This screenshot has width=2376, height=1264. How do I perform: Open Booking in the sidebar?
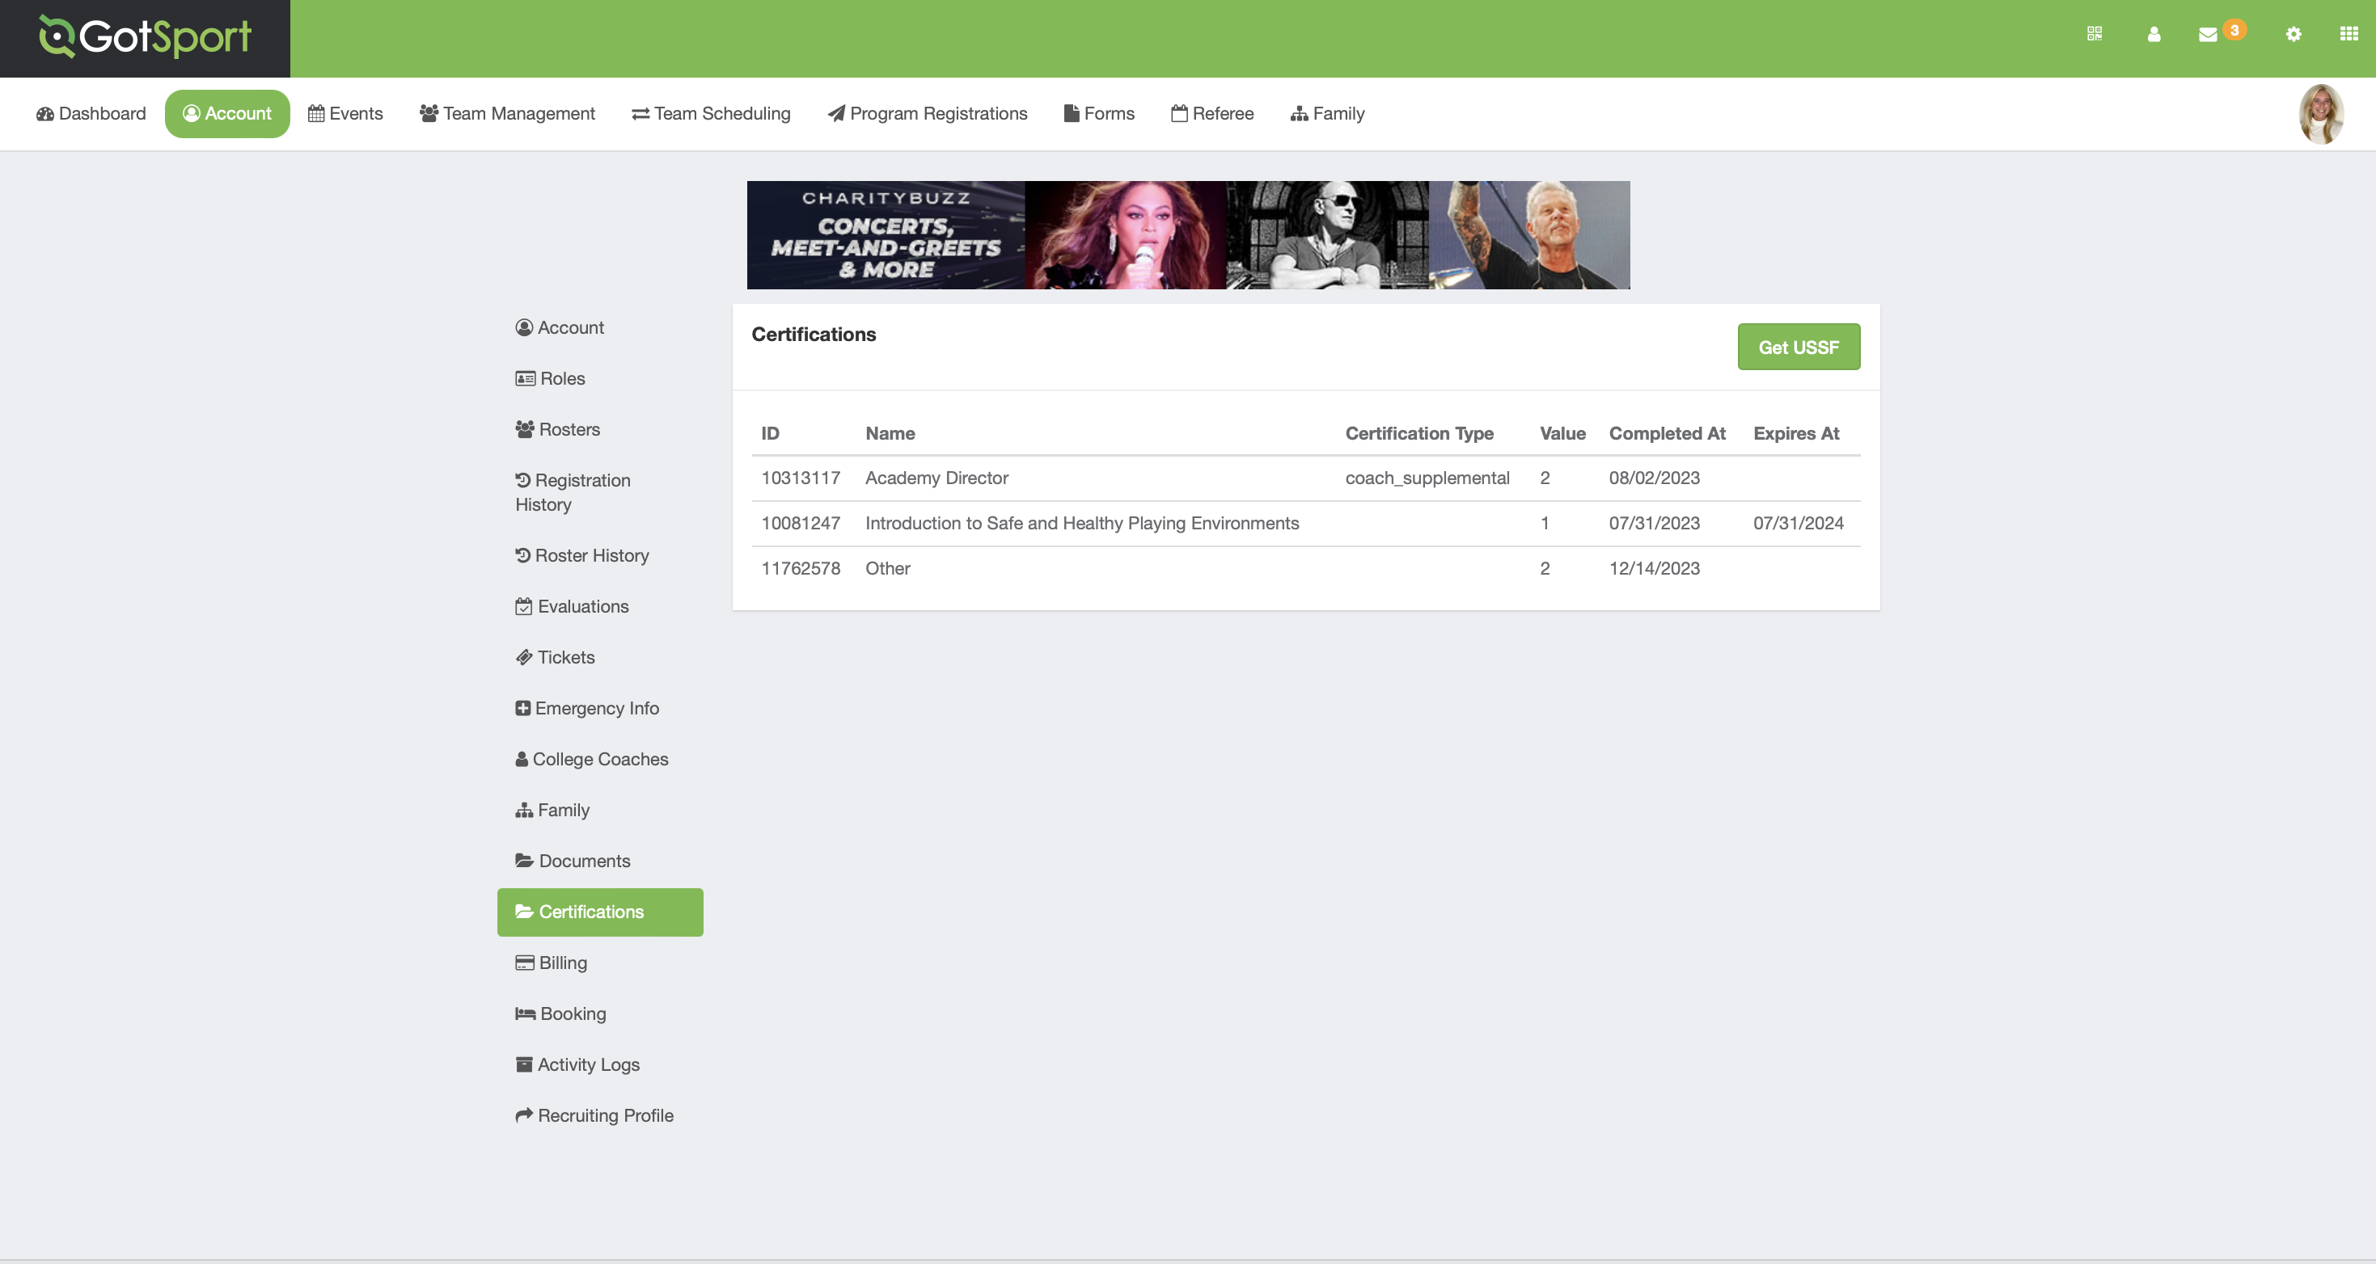599,1013
